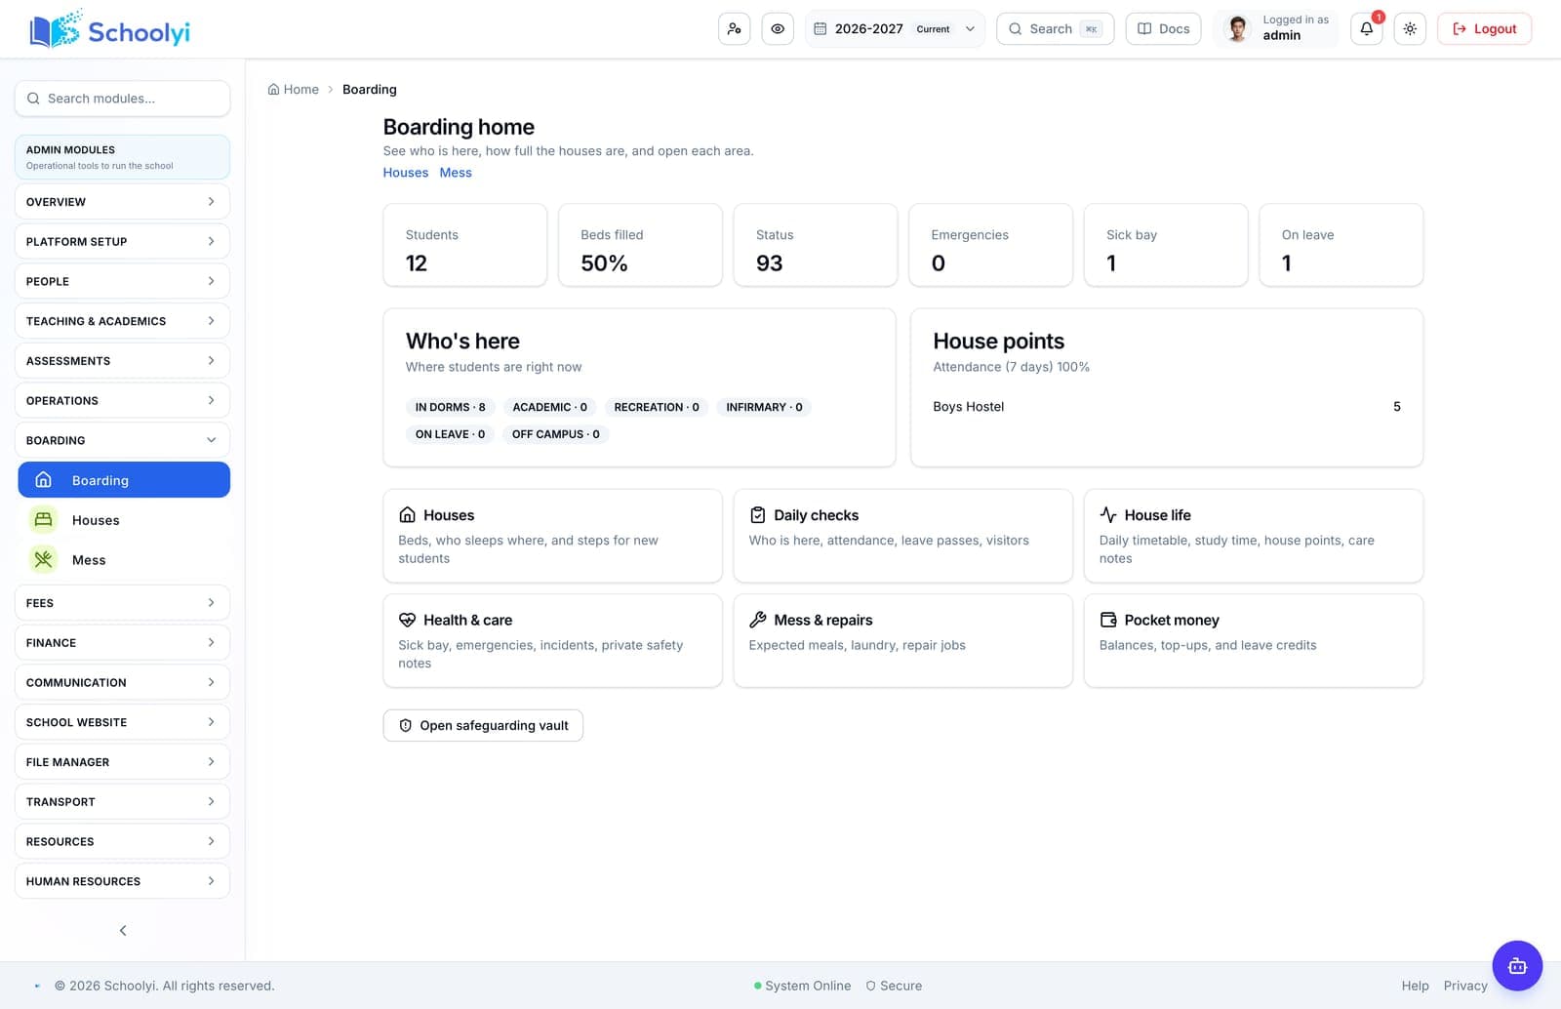Select Houses item in sidebar menu
The width and height of the screenshot is (1561, 1009).
pyautogui.click(x=124, y=520)
